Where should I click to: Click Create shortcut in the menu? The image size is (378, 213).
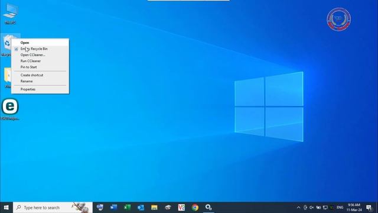40,75
